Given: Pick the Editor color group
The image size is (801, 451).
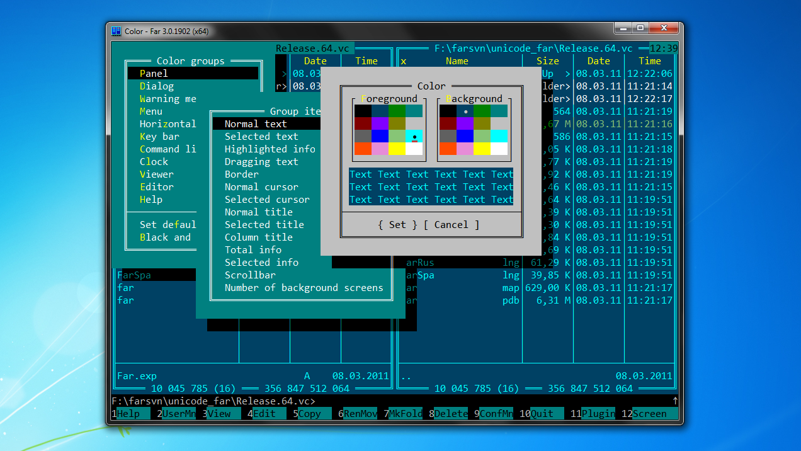Looking at the screenshot, I should pos(157,187).
